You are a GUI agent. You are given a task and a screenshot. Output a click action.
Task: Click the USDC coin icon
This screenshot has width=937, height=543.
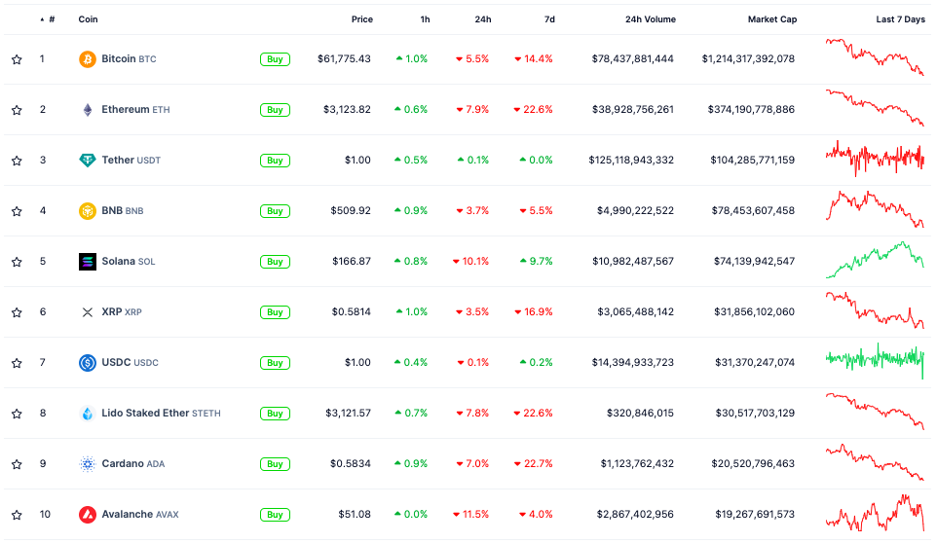pyautogui.click(x=88, y=363)
